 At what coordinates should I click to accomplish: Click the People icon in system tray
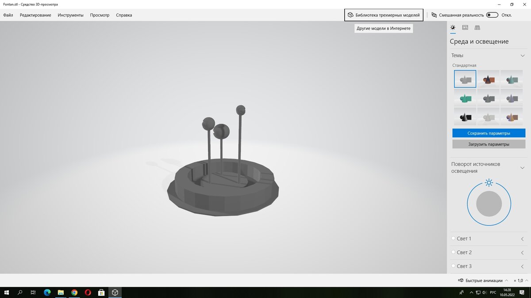(462, 292)
